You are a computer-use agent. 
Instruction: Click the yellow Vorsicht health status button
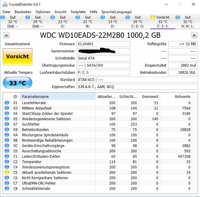pyautogui.click(x=18, y=57)
